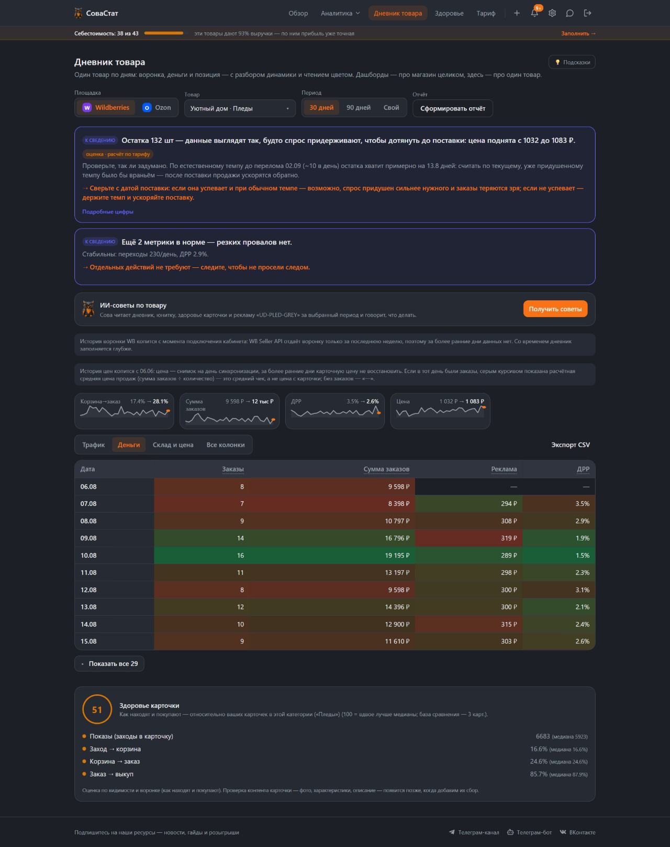
Task: Click Получить советы button
Action: pyautogui.click(x=555, y=309)
